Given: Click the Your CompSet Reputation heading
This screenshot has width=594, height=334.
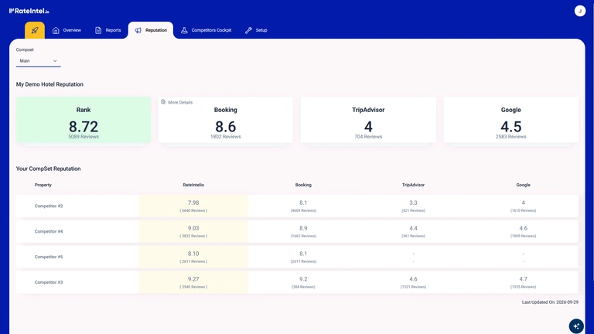Looking at the screenshot, I should point(49,169).
